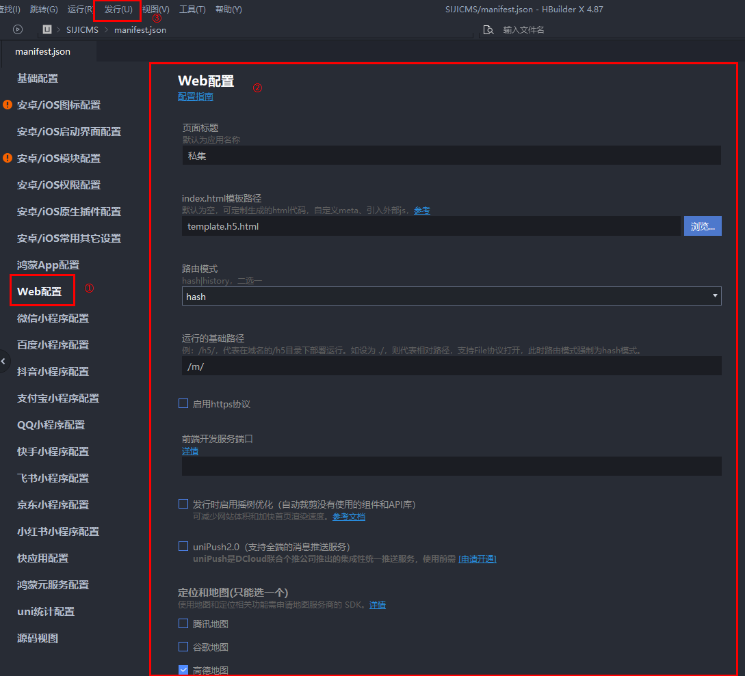Open the 路由模式 hash dropdown
The height and width of the screenshot is (676, 745).
(x=452, y=296)
